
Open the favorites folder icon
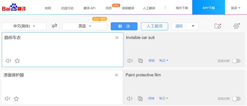click(218, 26)
